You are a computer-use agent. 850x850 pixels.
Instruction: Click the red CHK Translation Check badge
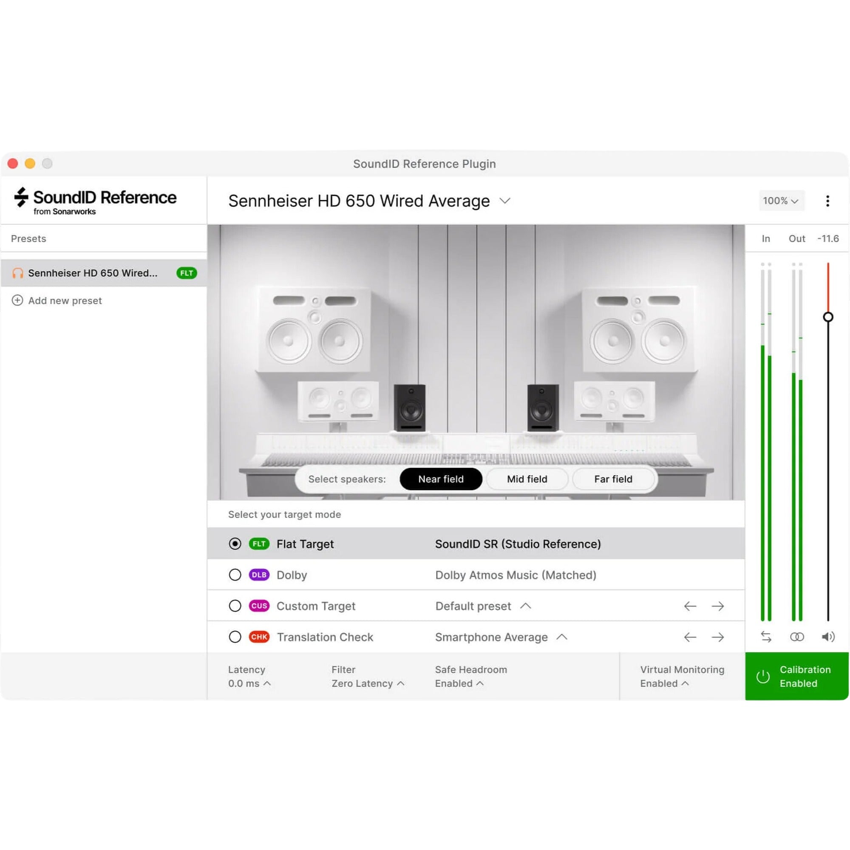click(259, 637)
